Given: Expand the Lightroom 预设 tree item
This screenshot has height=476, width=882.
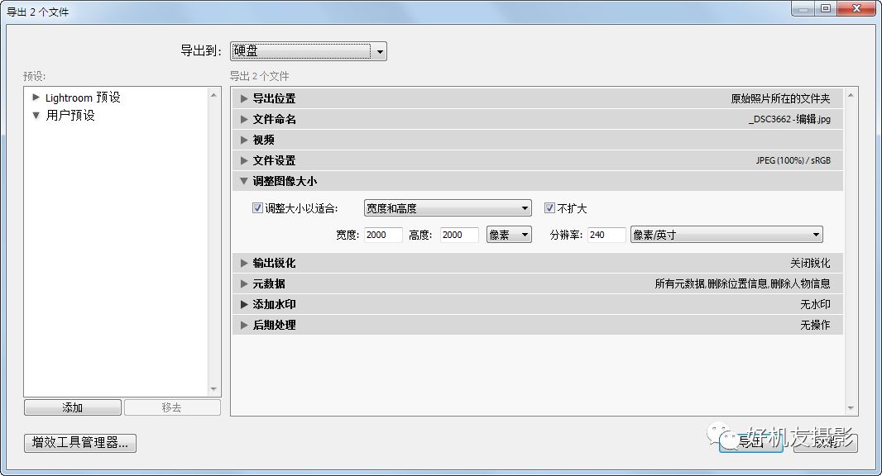Looking at the screenshot, I should [36, 97].
